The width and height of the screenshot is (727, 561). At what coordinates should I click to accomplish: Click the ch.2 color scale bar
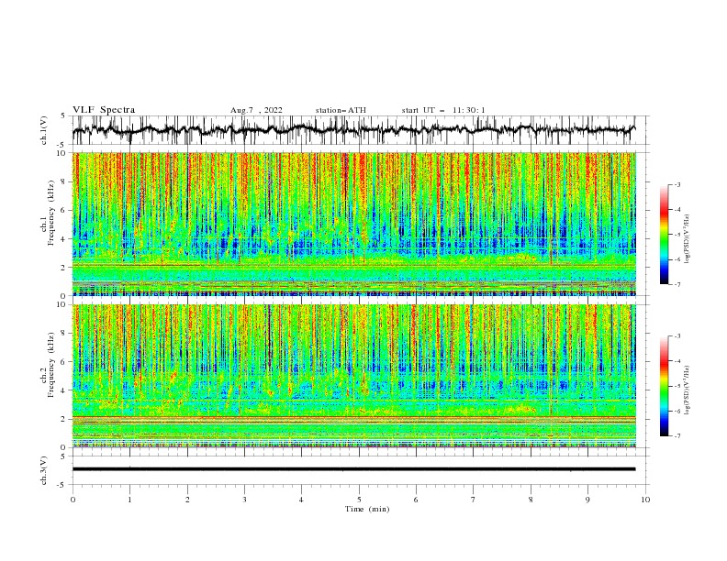664,386
